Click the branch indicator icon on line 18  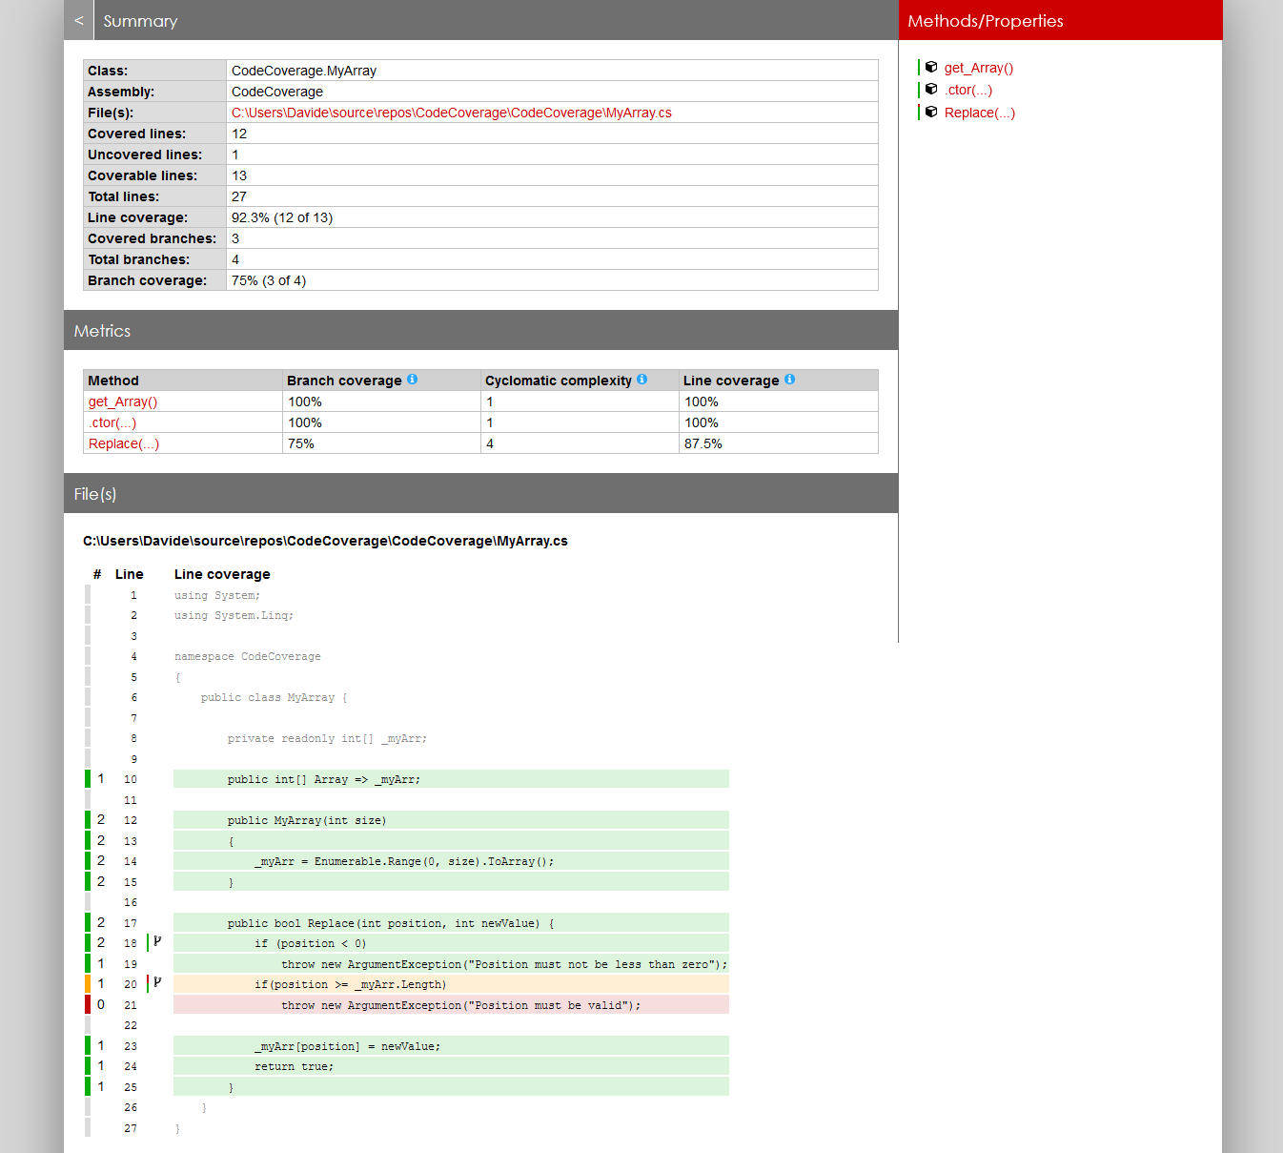point(156,942)
